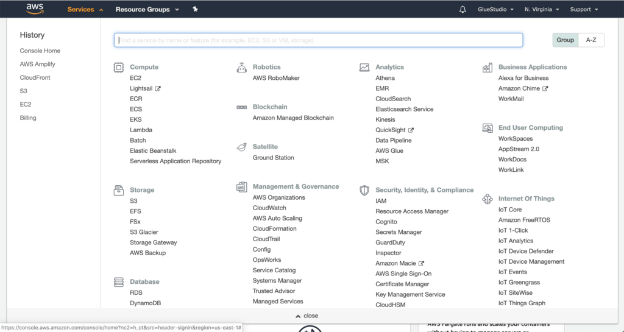Open Athena under Analytics
Screen dimensions: 624x332
click(x=385, y=78)
